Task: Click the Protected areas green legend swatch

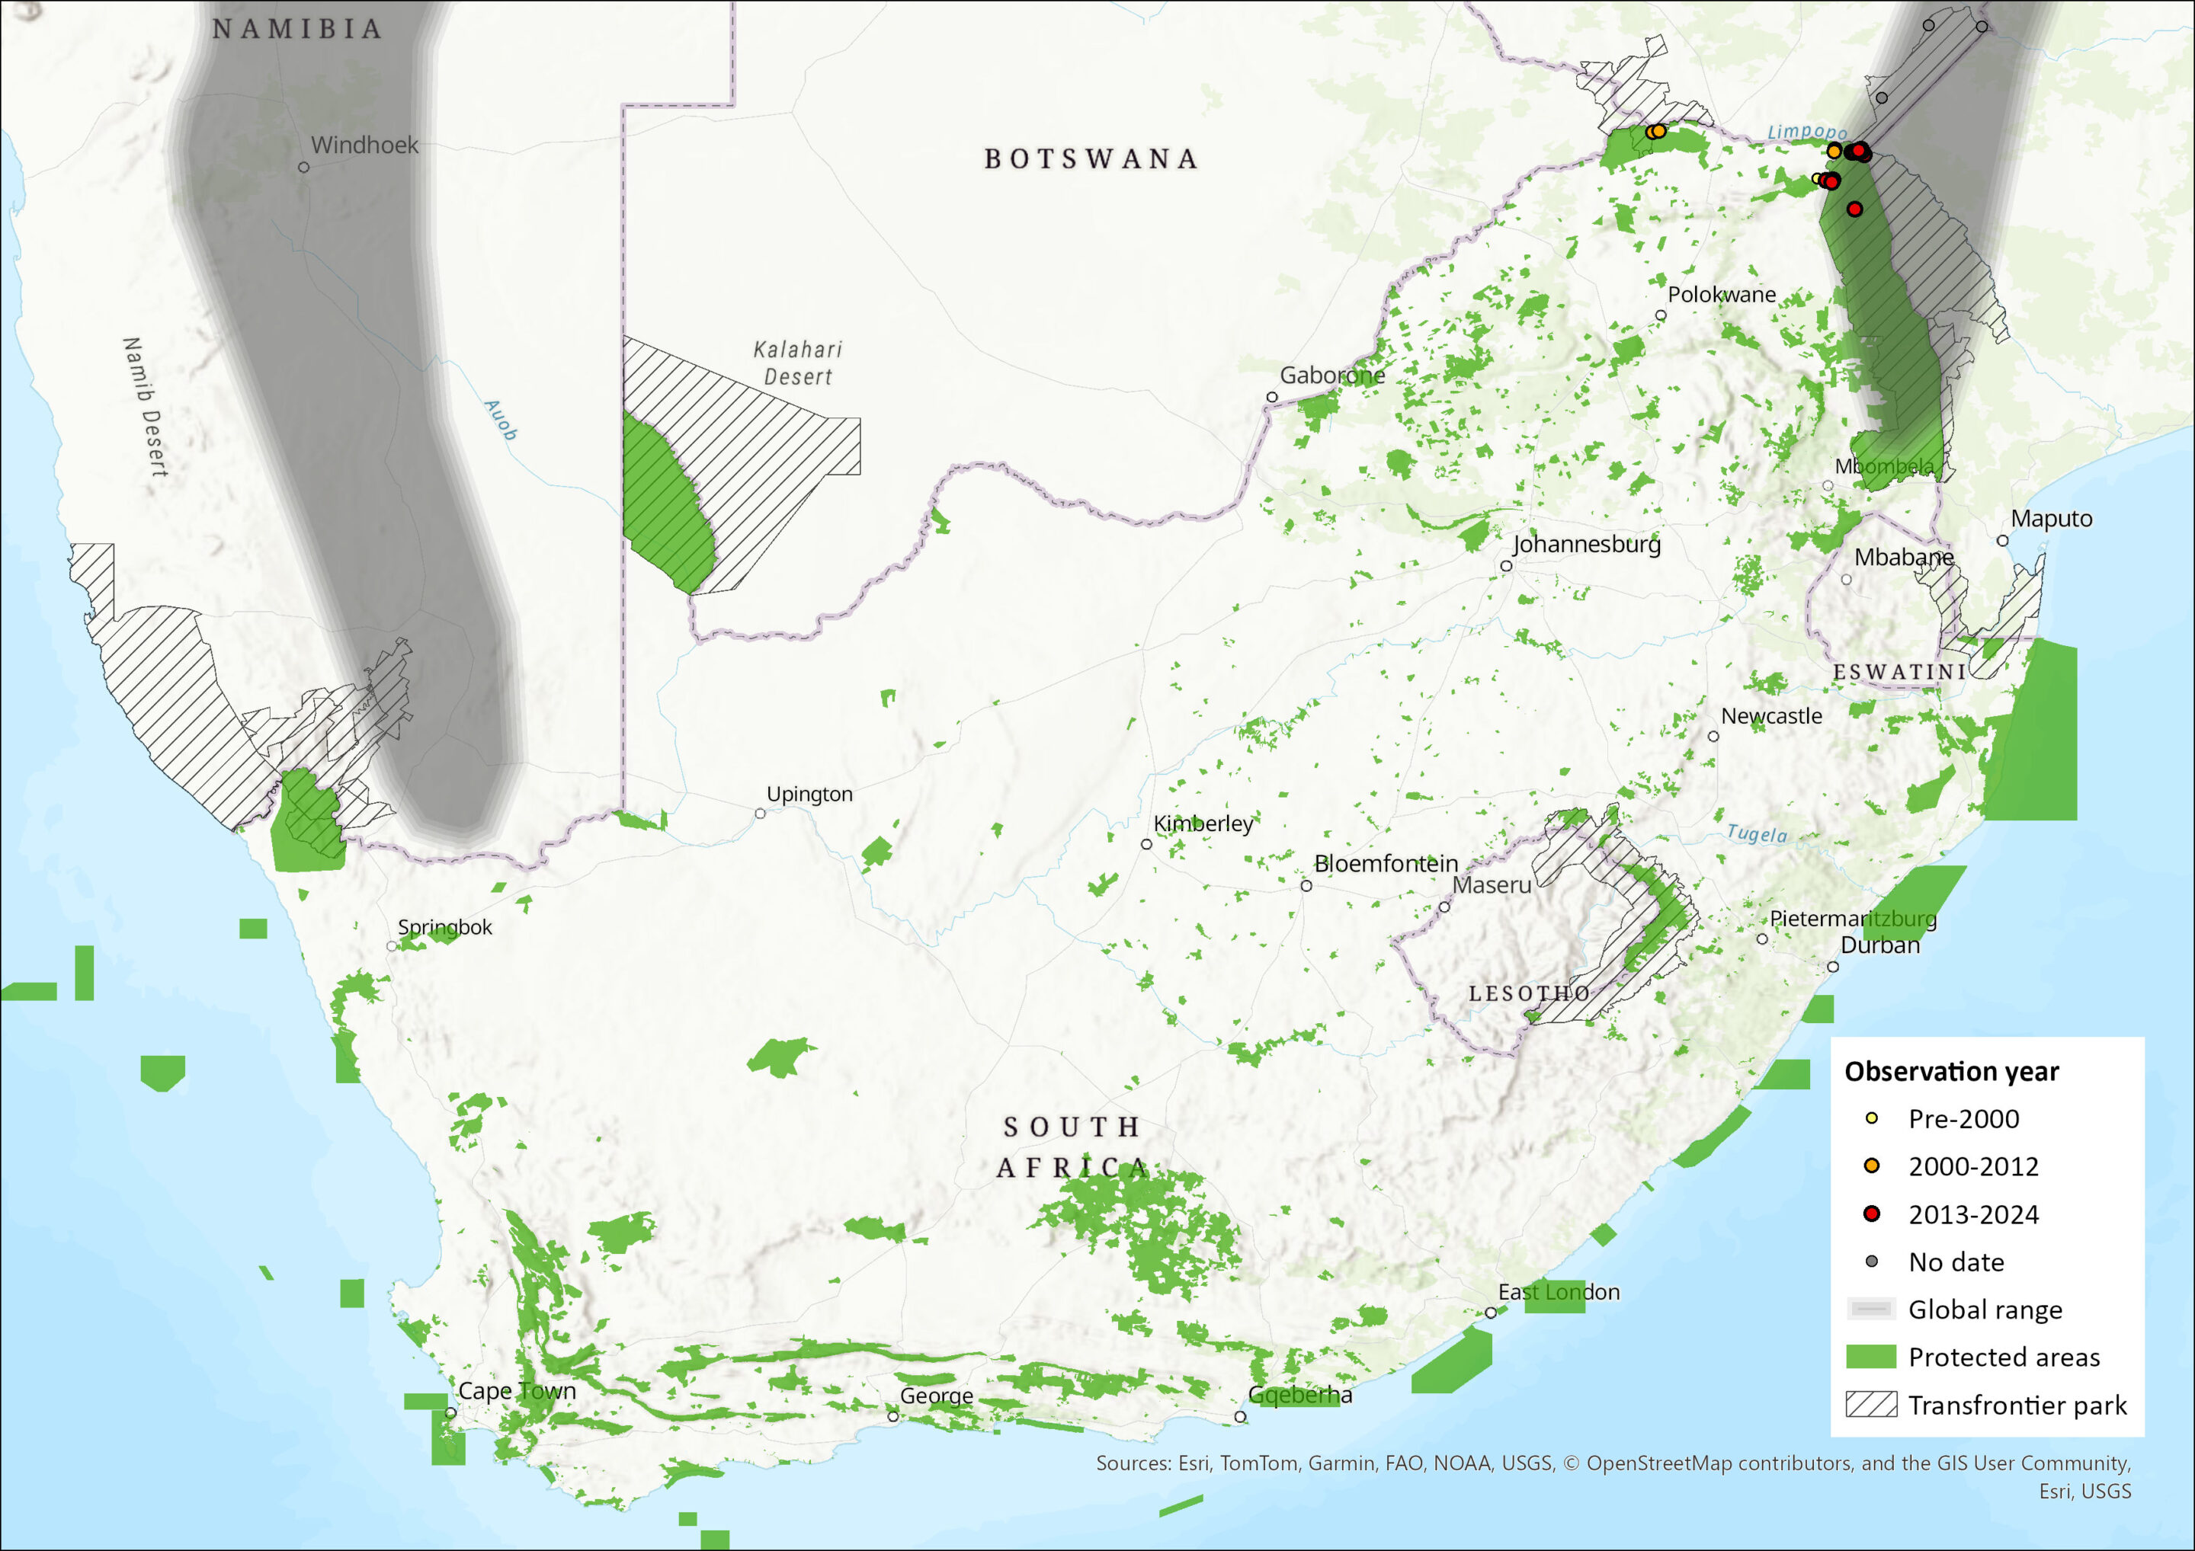Action: pos(1871,1357)
